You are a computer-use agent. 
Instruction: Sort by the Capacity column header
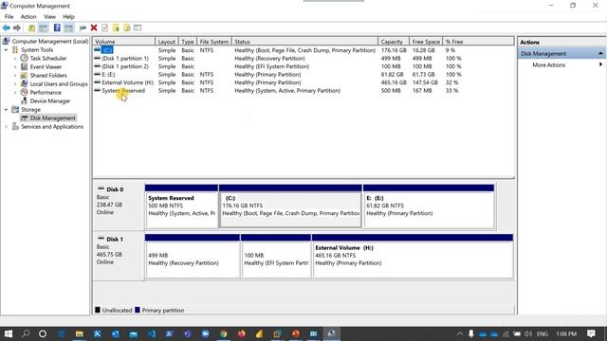pos(394,42)
